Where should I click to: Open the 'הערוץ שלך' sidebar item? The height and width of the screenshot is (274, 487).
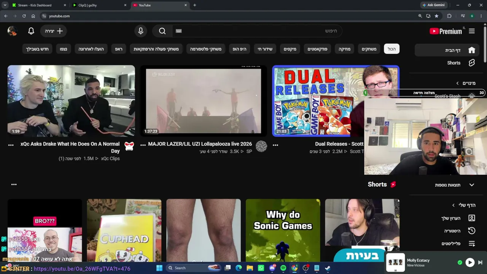(448, 218)
